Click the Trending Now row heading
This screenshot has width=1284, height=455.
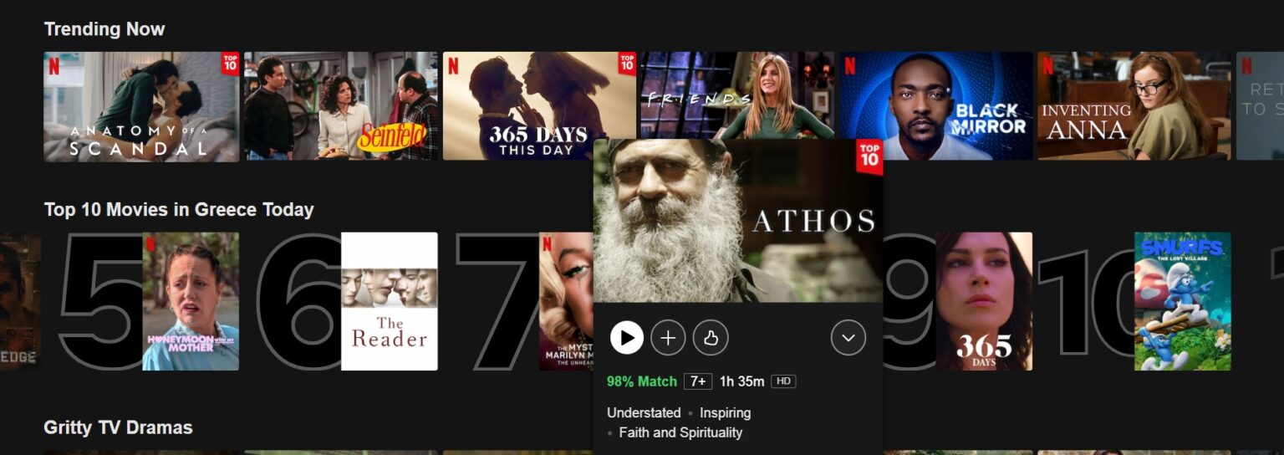[x=104, y=29]
